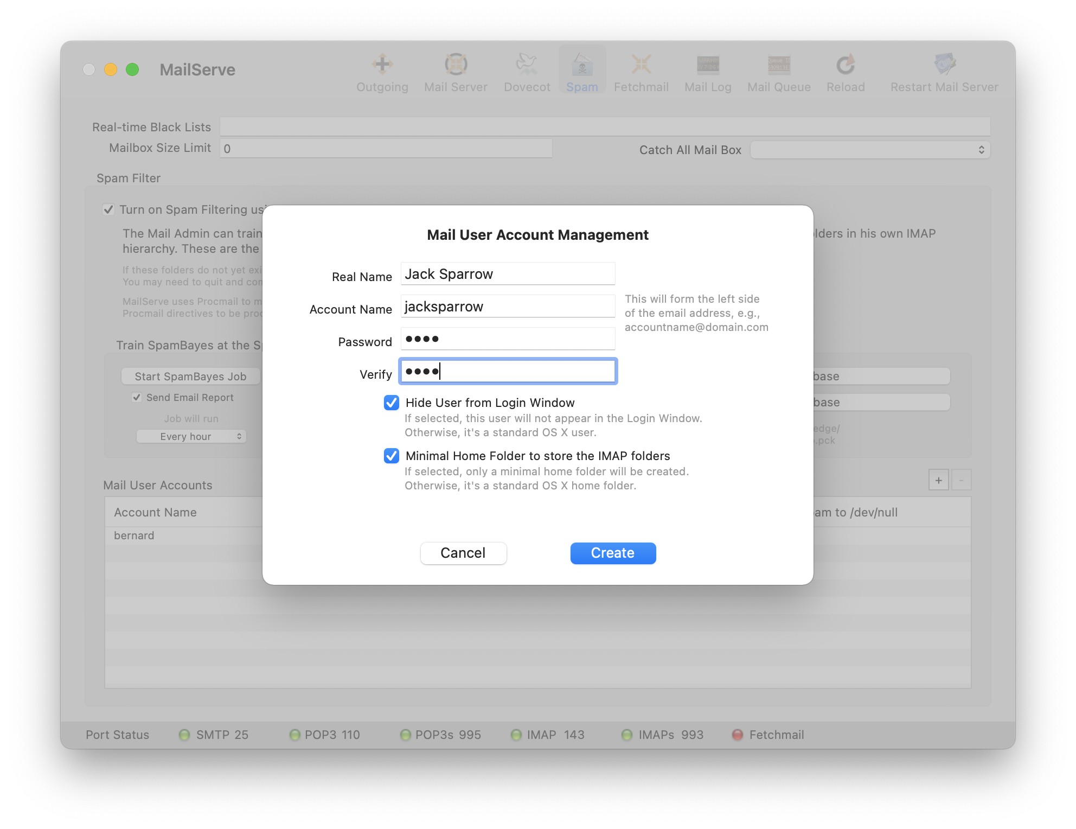The width and height of the screenshot is (1076, 829).
Task: Switch to the Spam tab
Action: [x=582, y=71]
